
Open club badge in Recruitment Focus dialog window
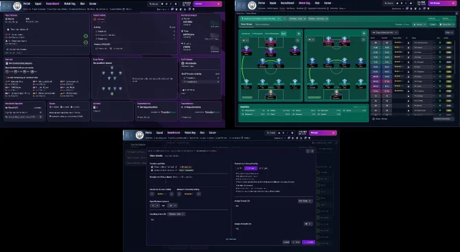(x=139, y=135)
